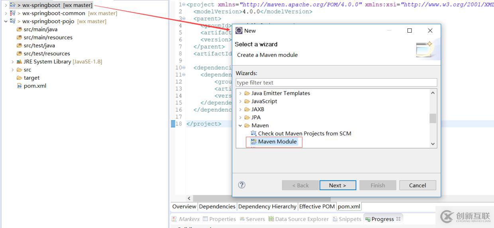Click the Data Source Explorer icon
Screen dimensions: 494x228
point(271,219)
